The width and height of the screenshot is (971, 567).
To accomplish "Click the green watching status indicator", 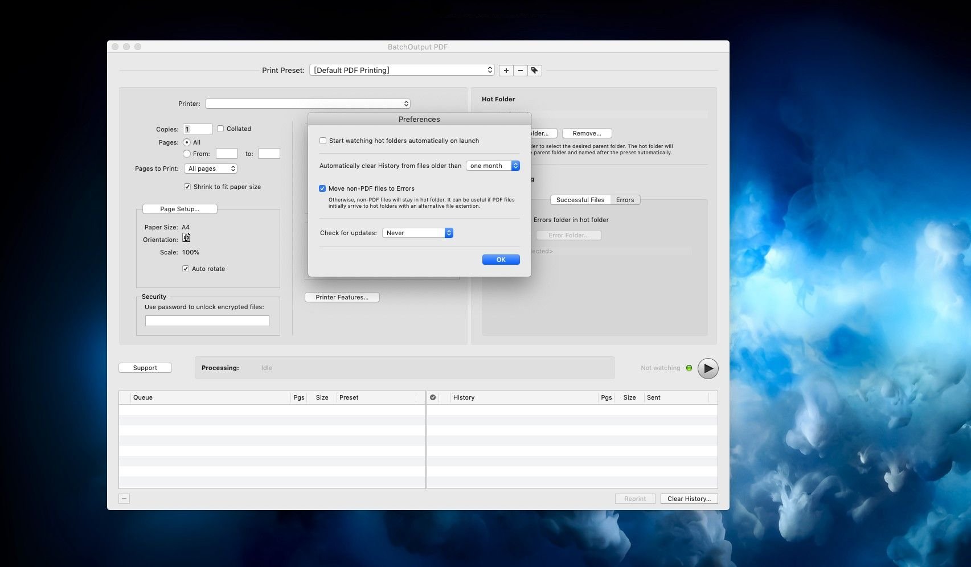I will click(689, 368).
